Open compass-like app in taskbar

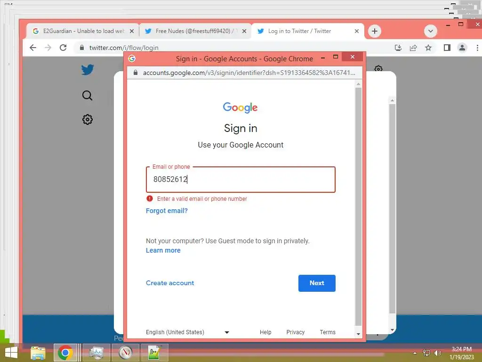125,353
